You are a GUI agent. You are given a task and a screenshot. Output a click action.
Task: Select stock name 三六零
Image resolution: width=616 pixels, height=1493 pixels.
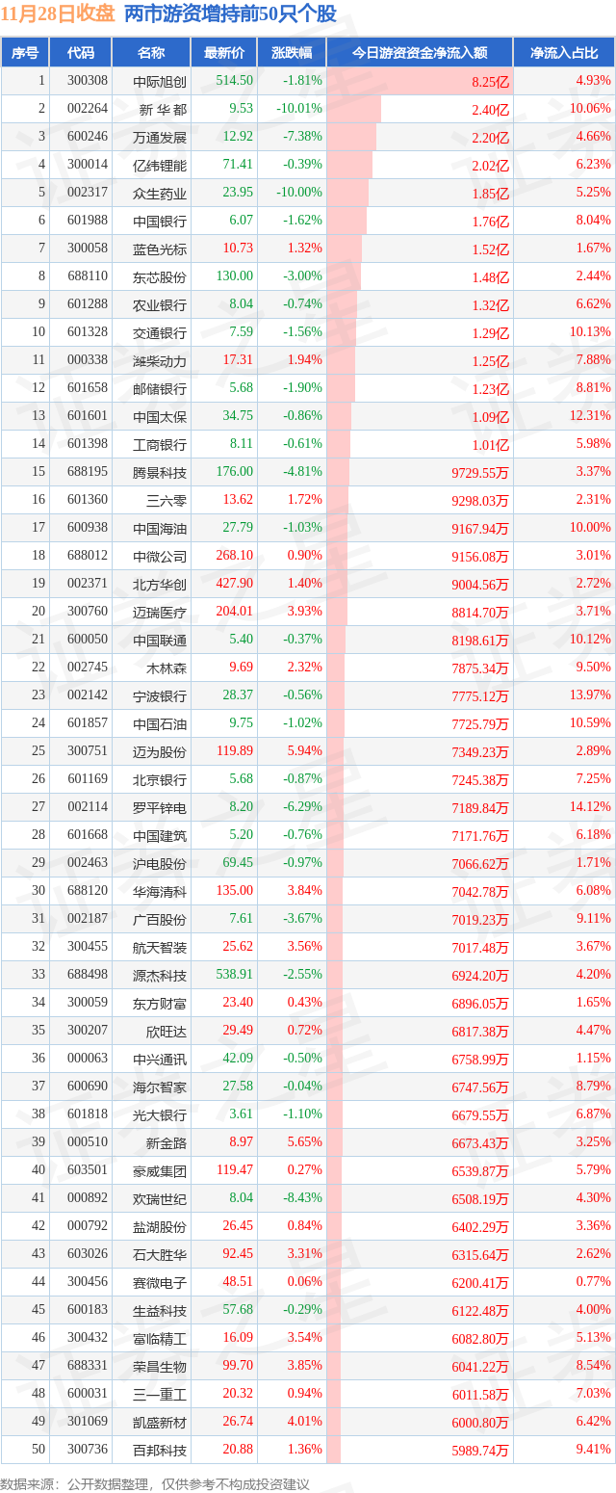[167, 501]
